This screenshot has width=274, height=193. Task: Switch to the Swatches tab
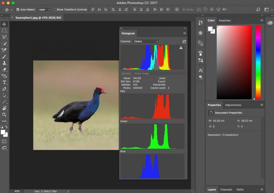(225, 20)
